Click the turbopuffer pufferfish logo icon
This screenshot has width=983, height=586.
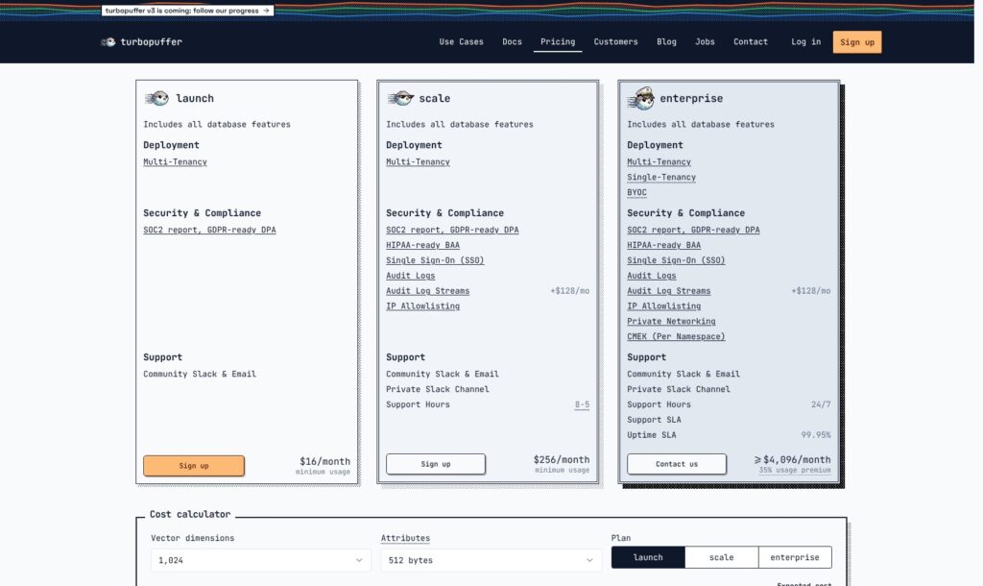tap(108, 42)
